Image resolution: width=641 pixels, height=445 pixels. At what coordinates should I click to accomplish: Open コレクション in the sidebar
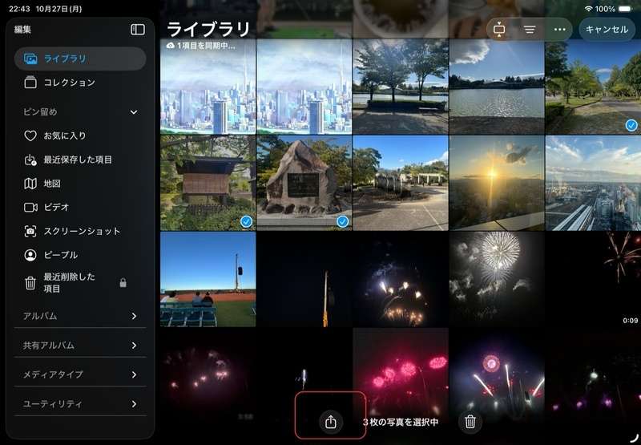click(x=80, y=83)
